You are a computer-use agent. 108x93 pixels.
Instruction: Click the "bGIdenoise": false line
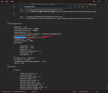pyautogui.click(x=27, y=48)
